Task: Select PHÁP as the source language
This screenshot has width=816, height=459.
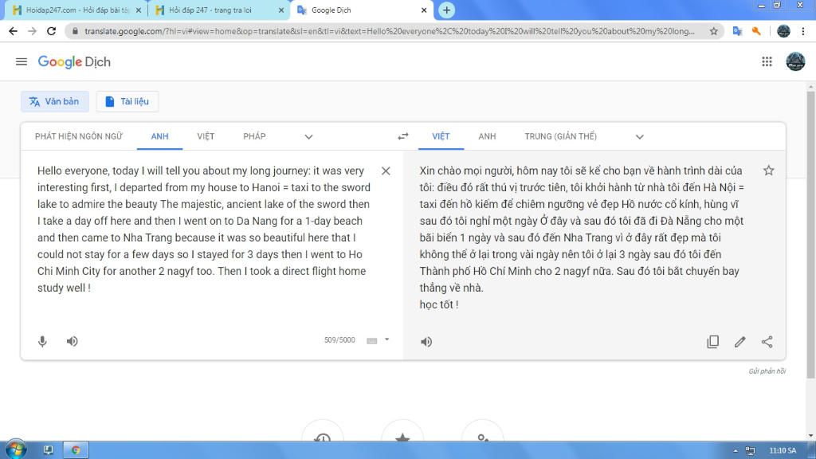Action: [x=254, y=136]
